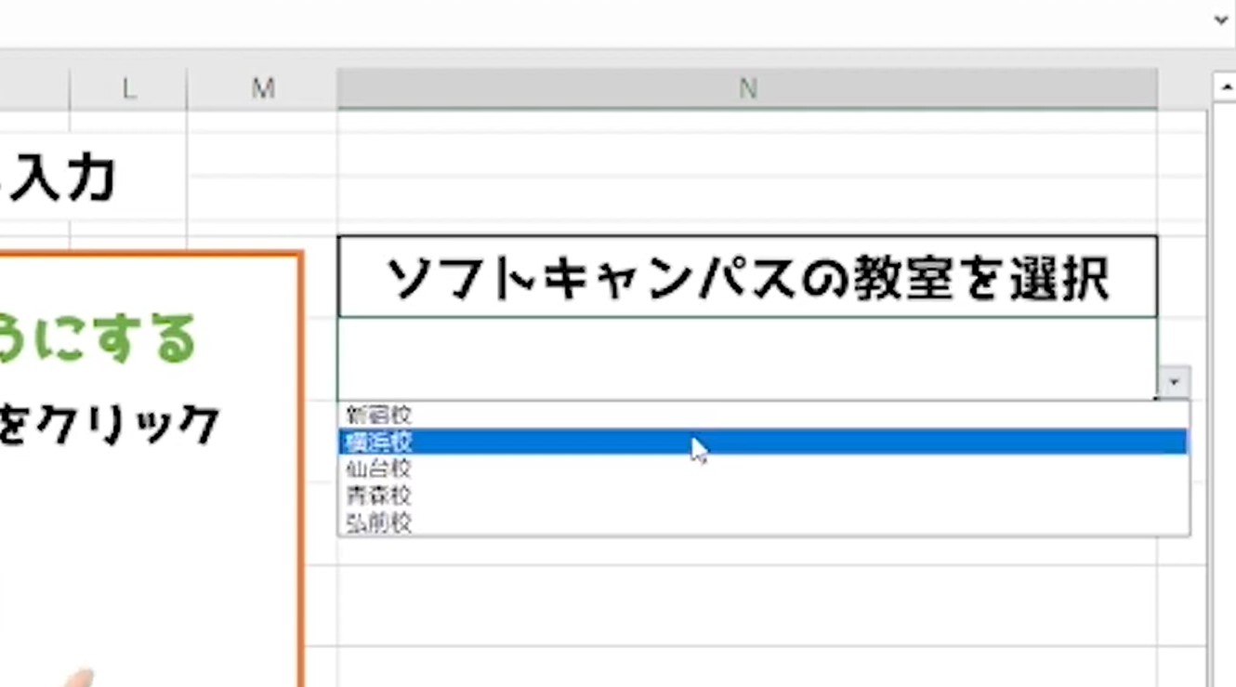
Task: Select 弘前校 list entry
Action: pyautogui.click(x=763, y=522)
